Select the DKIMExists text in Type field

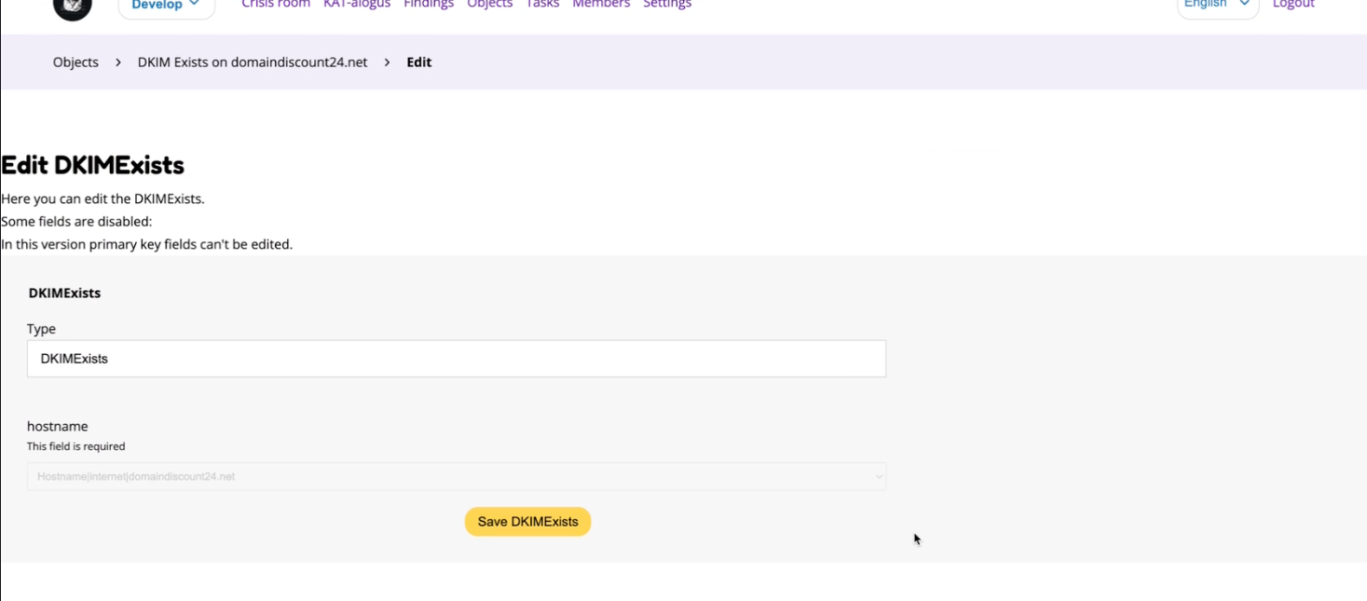72,359
